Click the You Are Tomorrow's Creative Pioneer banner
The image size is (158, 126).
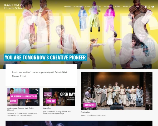pos(45,57)
